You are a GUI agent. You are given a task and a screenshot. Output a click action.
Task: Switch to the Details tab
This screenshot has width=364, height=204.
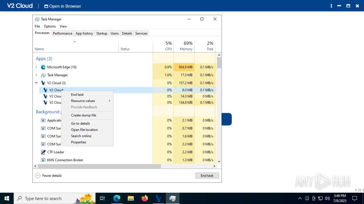pos(127,33)
